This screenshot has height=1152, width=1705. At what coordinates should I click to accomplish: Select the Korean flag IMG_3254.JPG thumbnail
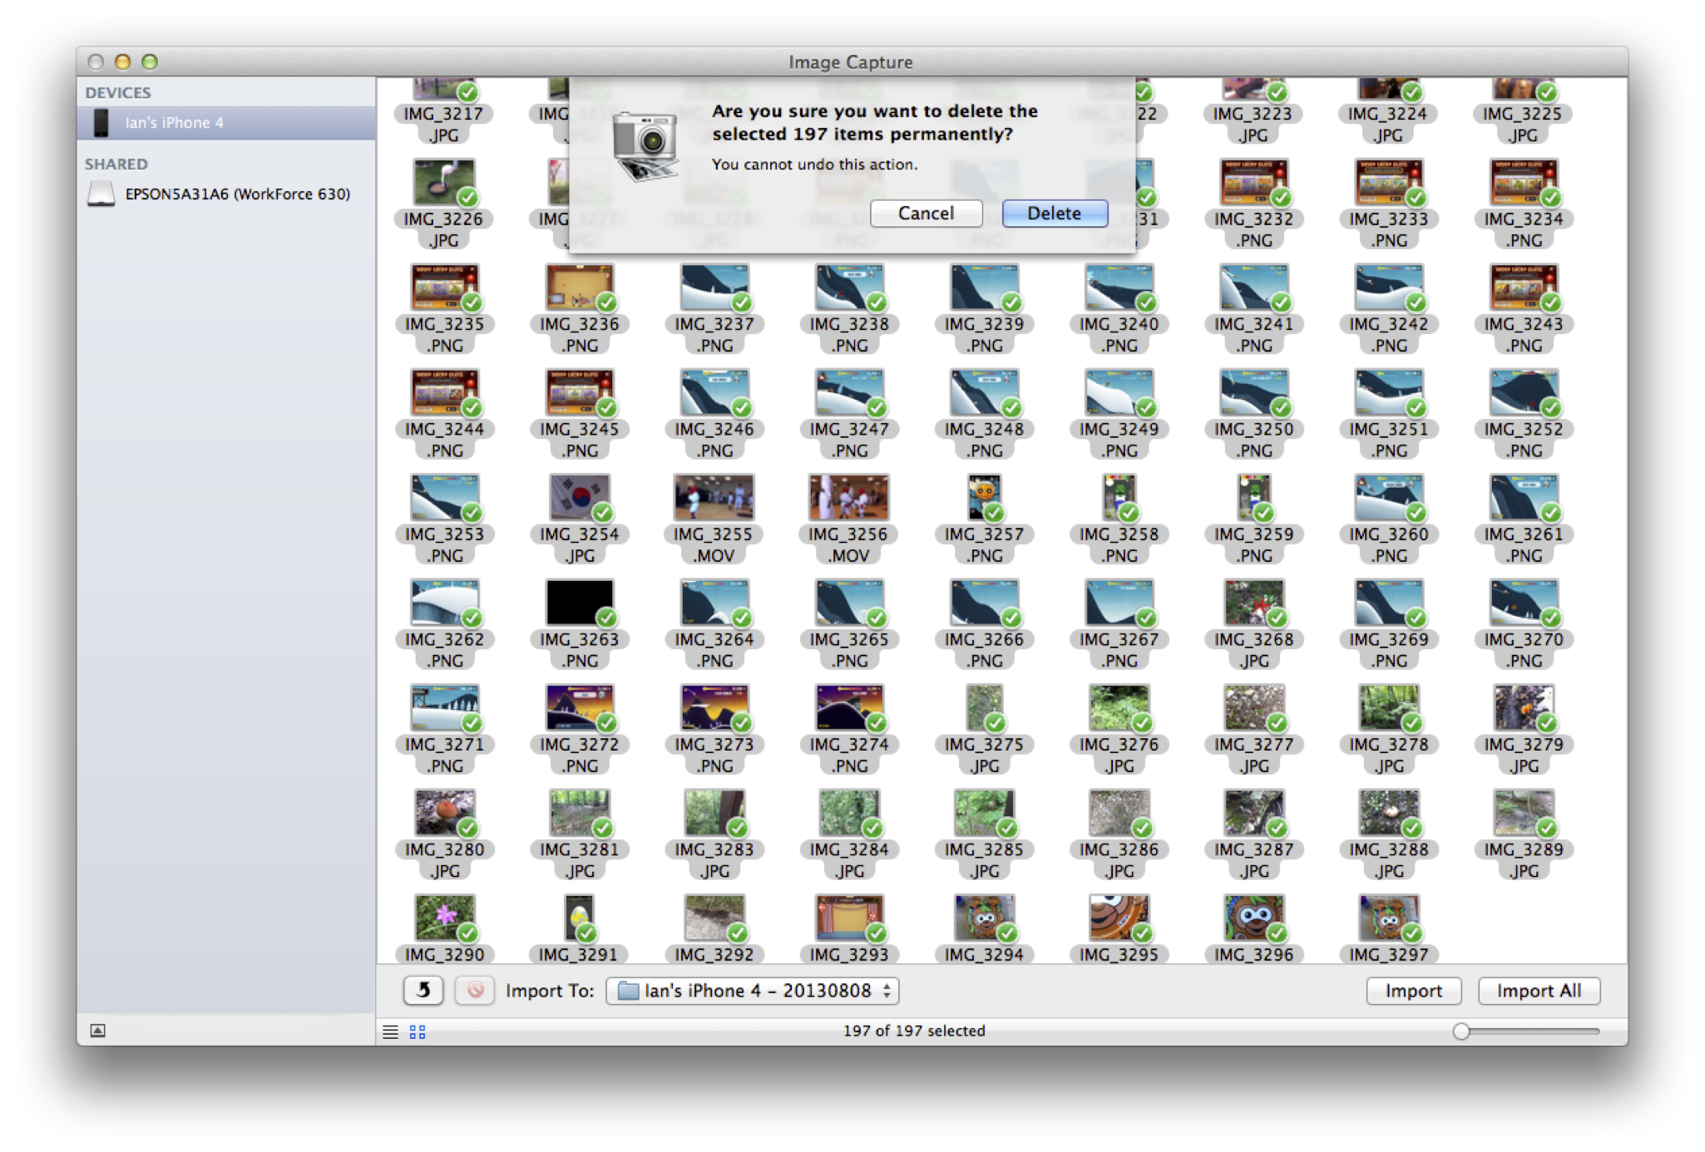click(580, 497)
